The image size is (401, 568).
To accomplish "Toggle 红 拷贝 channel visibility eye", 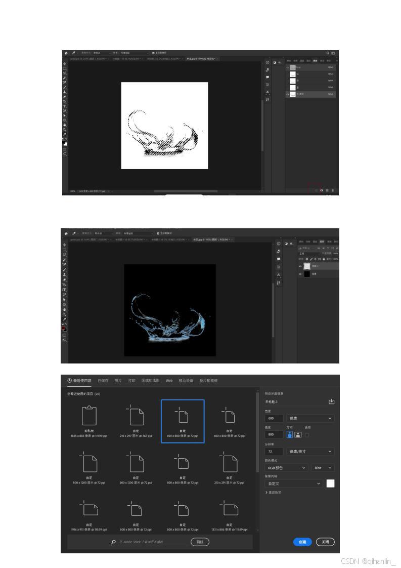I will pos(288,94).
